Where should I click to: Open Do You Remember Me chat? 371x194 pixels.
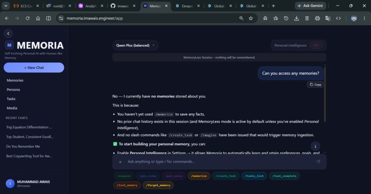click(23, 146)
